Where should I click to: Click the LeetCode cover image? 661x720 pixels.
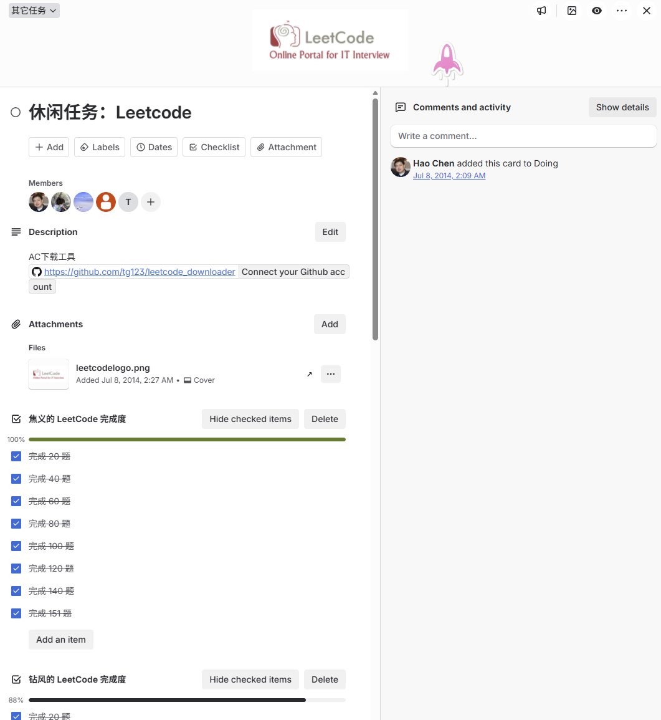click(330, 41)
